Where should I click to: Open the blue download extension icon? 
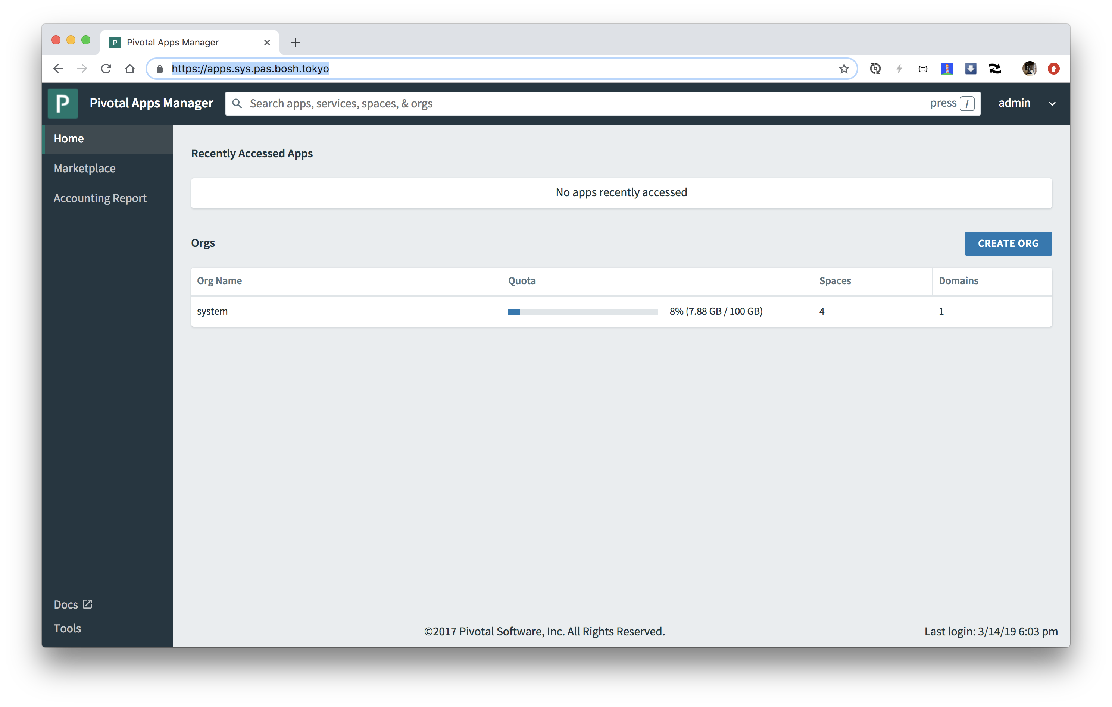970,69
